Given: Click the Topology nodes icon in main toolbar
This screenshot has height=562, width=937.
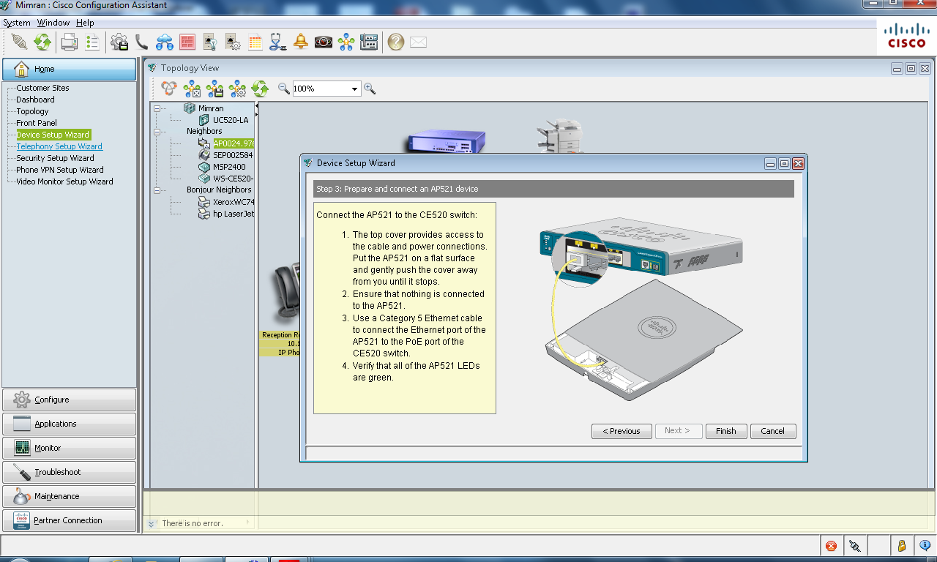Looking at the screenshot, I should pos(346,42).
